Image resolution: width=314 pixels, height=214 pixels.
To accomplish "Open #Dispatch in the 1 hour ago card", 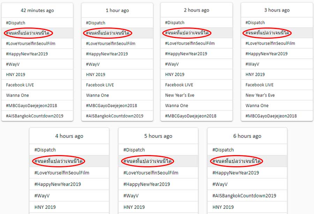I will click(x=96, y=23).
